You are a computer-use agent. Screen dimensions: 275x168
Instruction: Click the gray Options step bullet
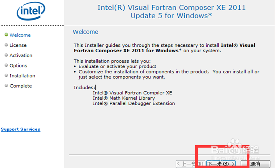pos(6,65)
